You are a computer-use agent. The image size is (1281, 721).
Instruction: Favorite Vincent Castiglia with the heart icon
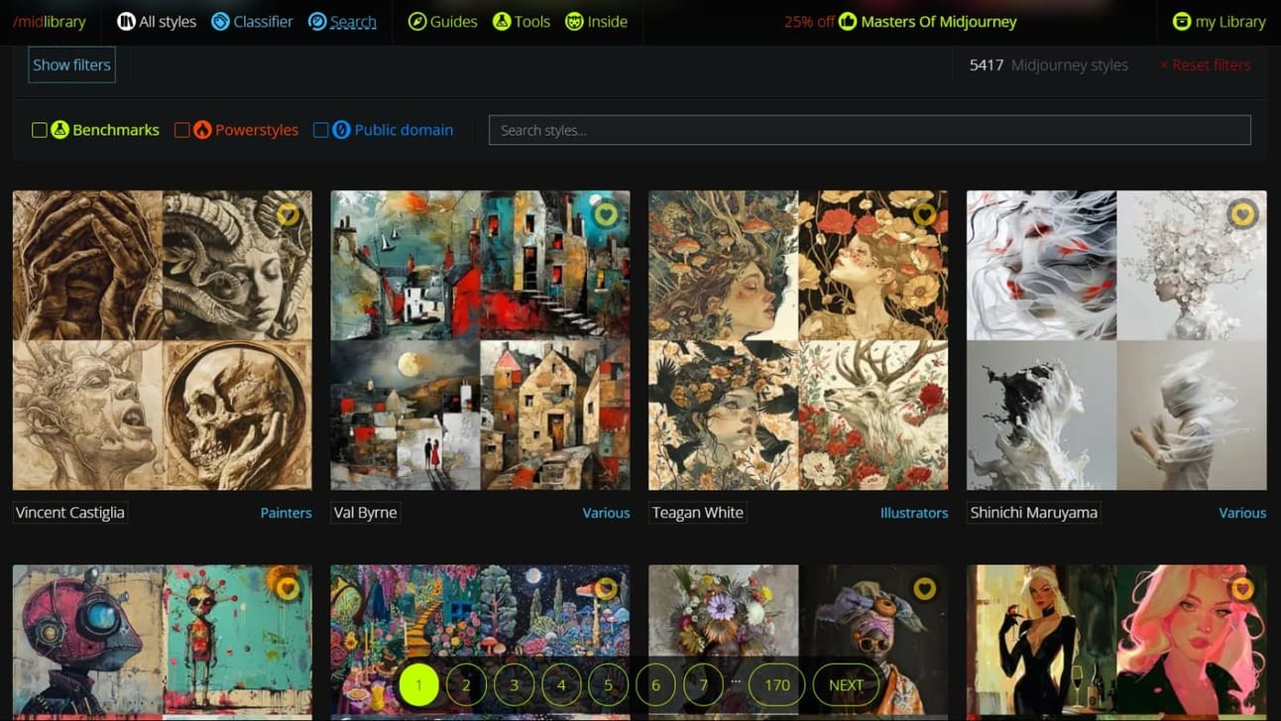coord(288,214)
